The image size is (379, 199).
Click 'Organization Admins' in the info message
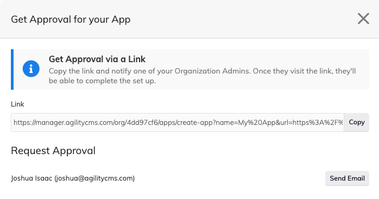point(212,71)
